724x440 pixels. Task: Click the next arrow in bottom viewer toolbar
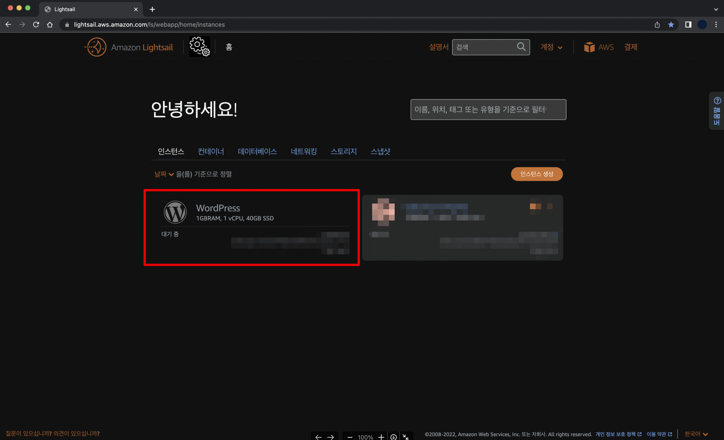(331, 437)
